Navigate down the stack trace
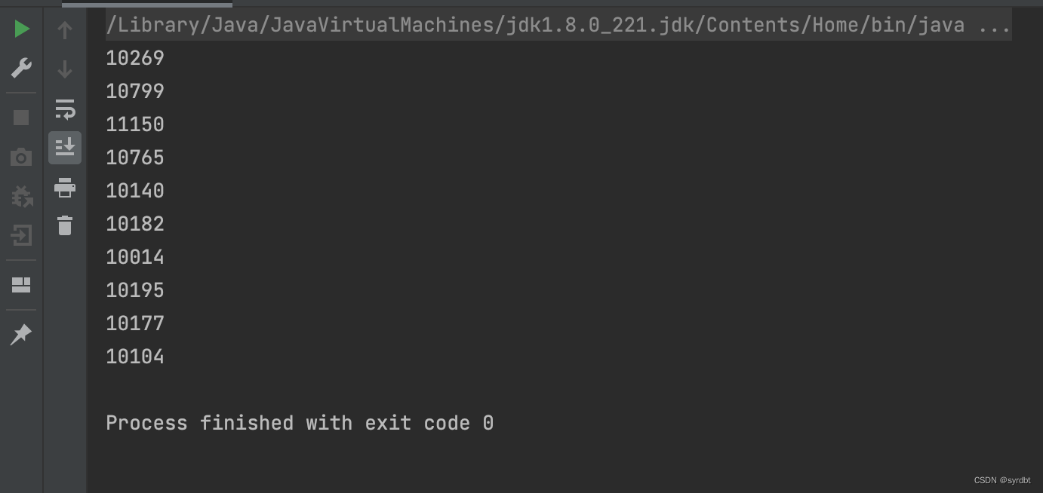 point(65,69)
